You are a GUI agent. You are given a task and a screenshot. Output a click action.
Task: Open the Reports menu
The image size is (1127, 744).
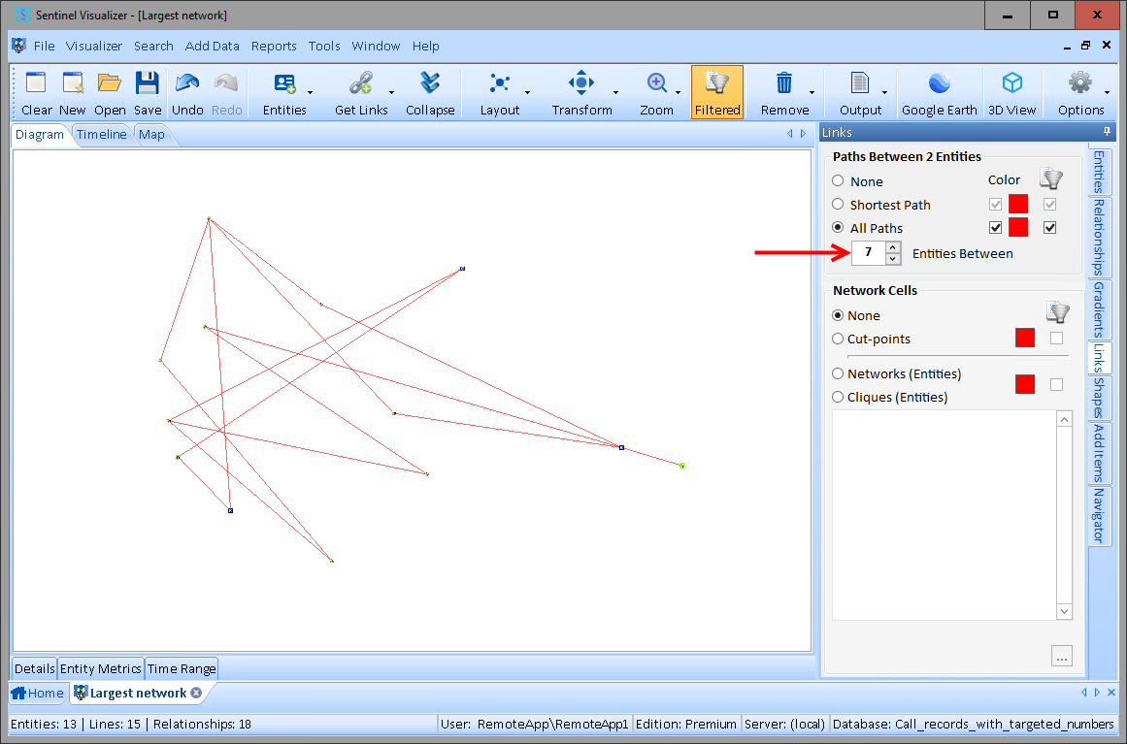[274, 46]
